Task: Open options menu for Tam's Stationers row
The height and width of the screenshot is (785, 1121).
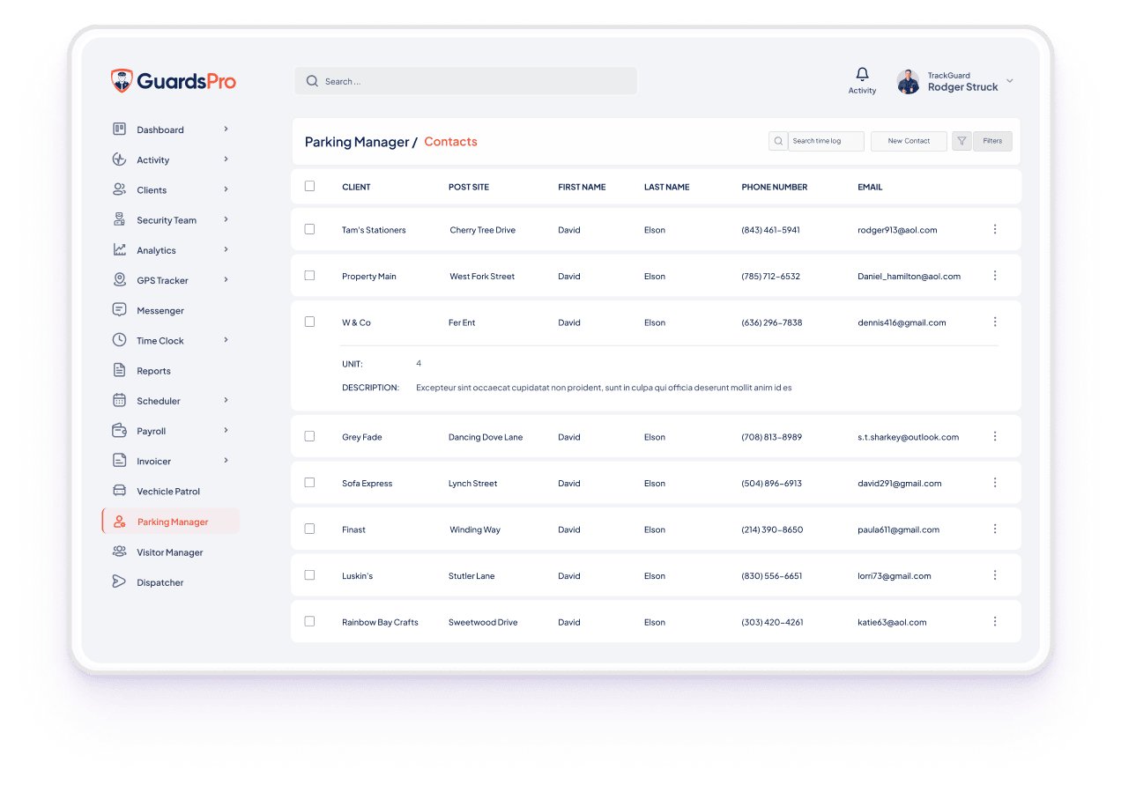Action: tap(995, 229)
